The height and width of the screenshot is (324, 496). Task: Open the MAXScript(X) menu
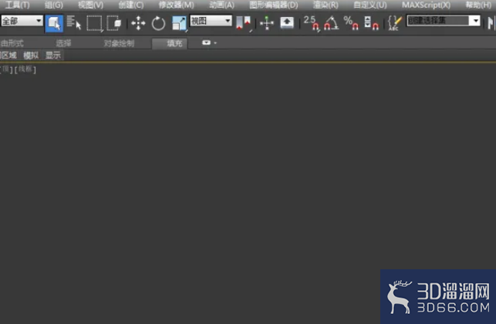(426, 5)
